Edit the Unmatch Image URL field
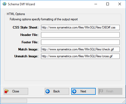 (80, 56)
